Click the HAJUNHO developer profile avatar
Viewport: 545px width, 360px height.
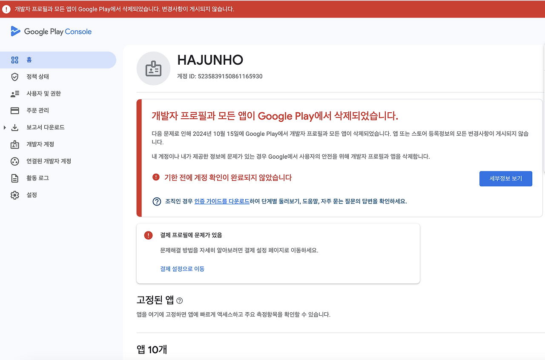[153, 69]
